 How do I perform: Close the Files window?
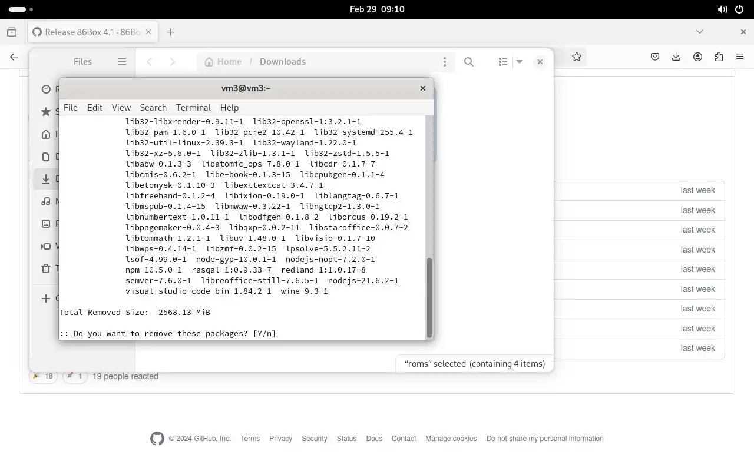540,62
